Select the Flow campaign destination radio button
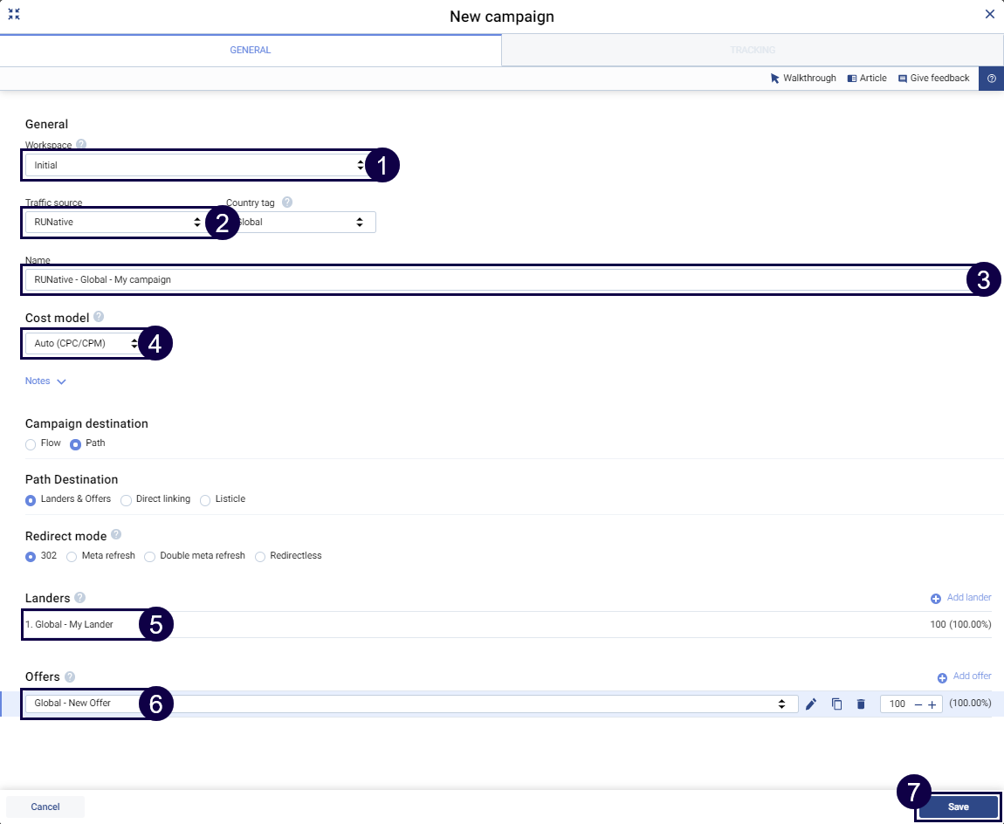Screen dimensions: 1004x824 click(x=31, y=444)
